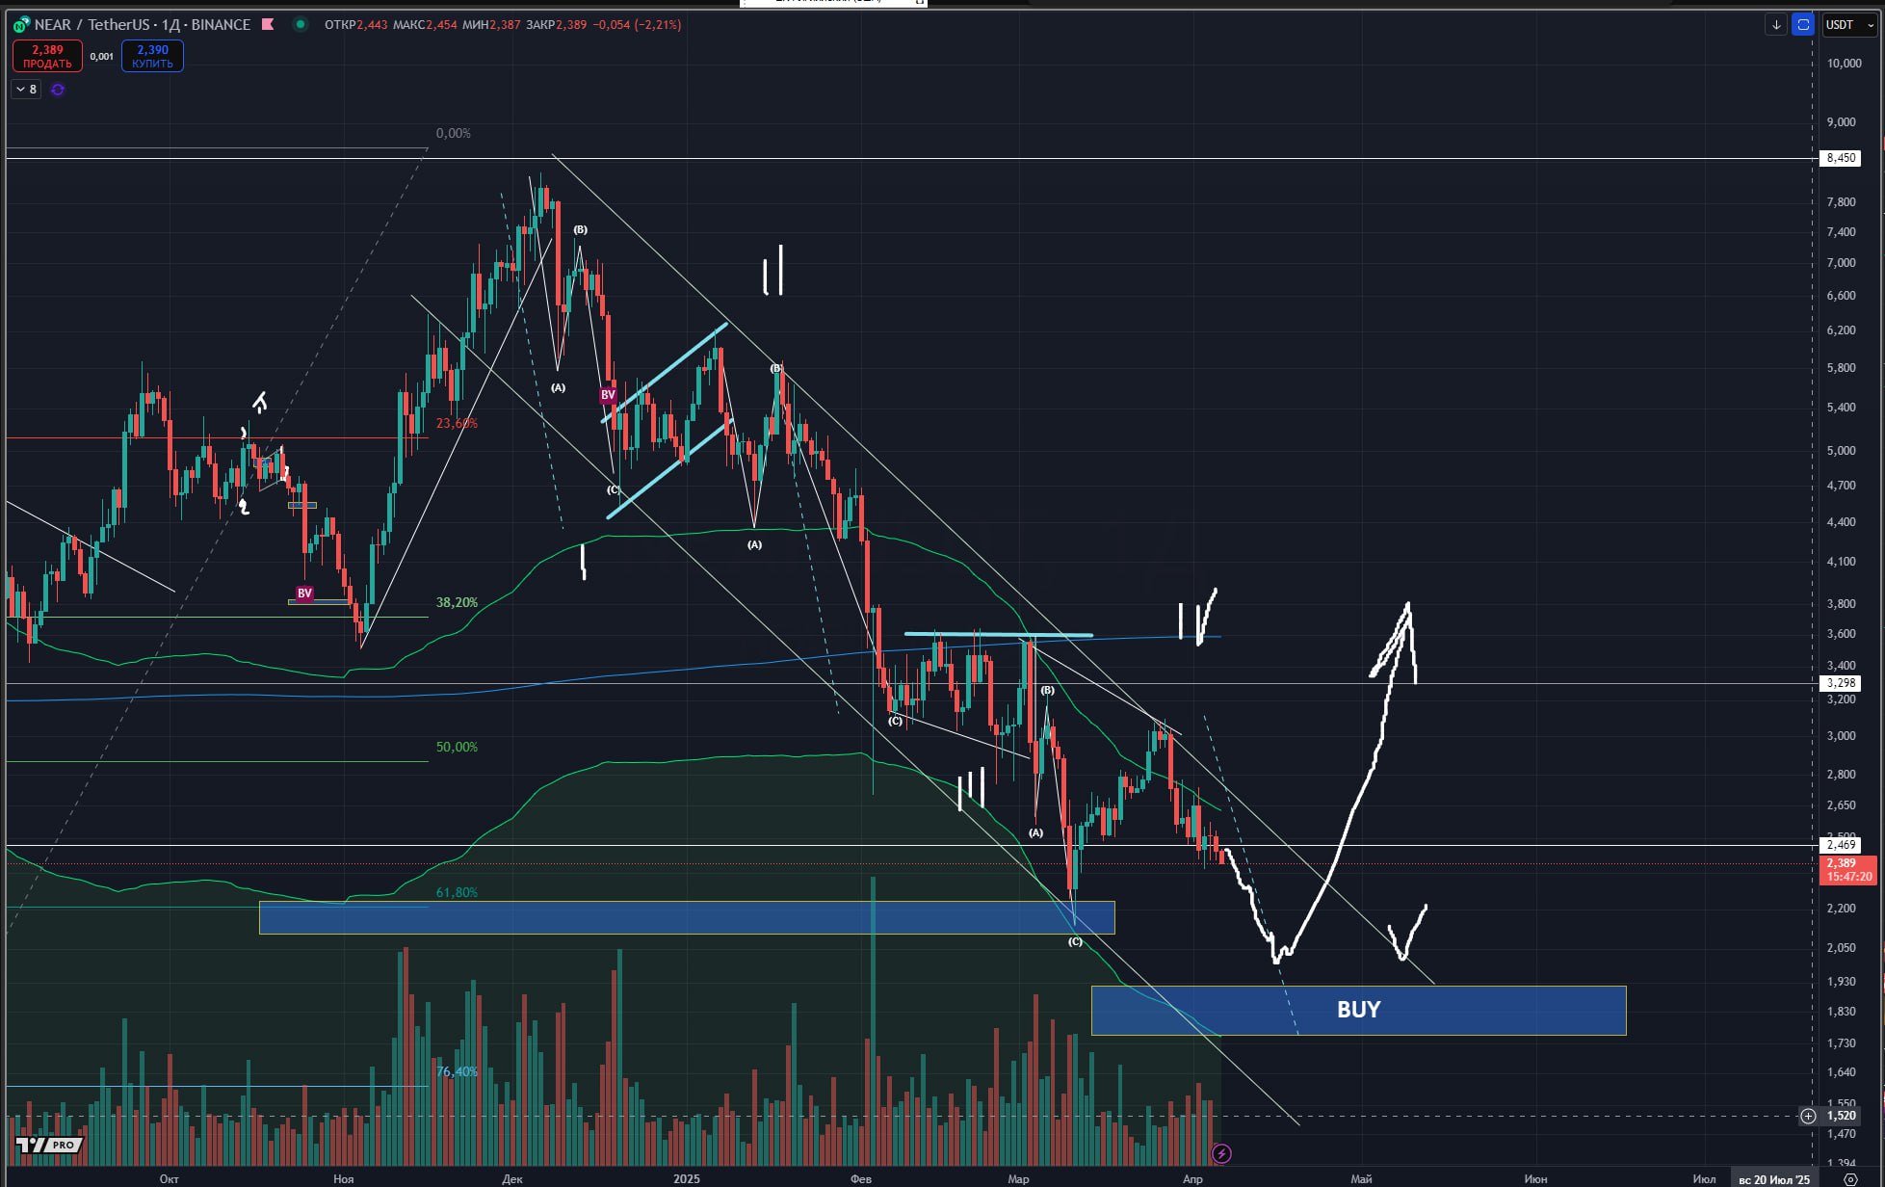Screen dimensions: 1885x1187
Task: Click Окт on the time axis
Action: 169,1178
